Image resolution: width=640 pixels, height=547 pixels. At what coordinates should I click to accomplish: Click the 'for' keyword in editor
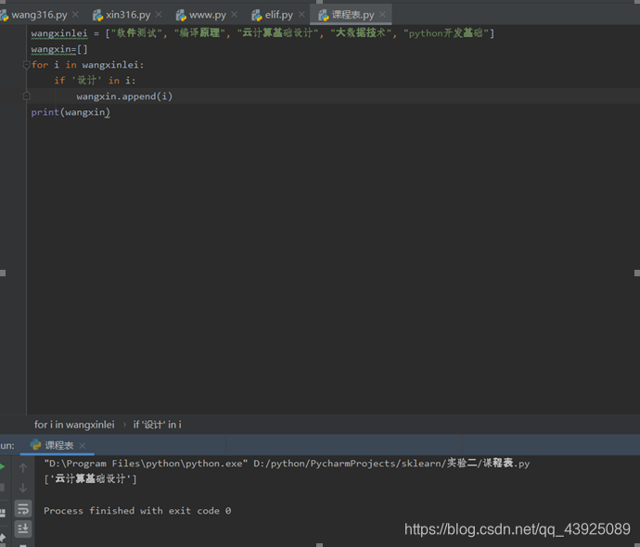(x=40, y=65)
